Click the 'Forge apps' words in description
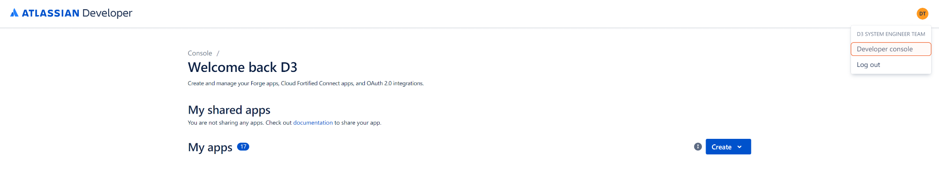The height and width of the screenshot is (170, 939). click(x=265, y=83)
